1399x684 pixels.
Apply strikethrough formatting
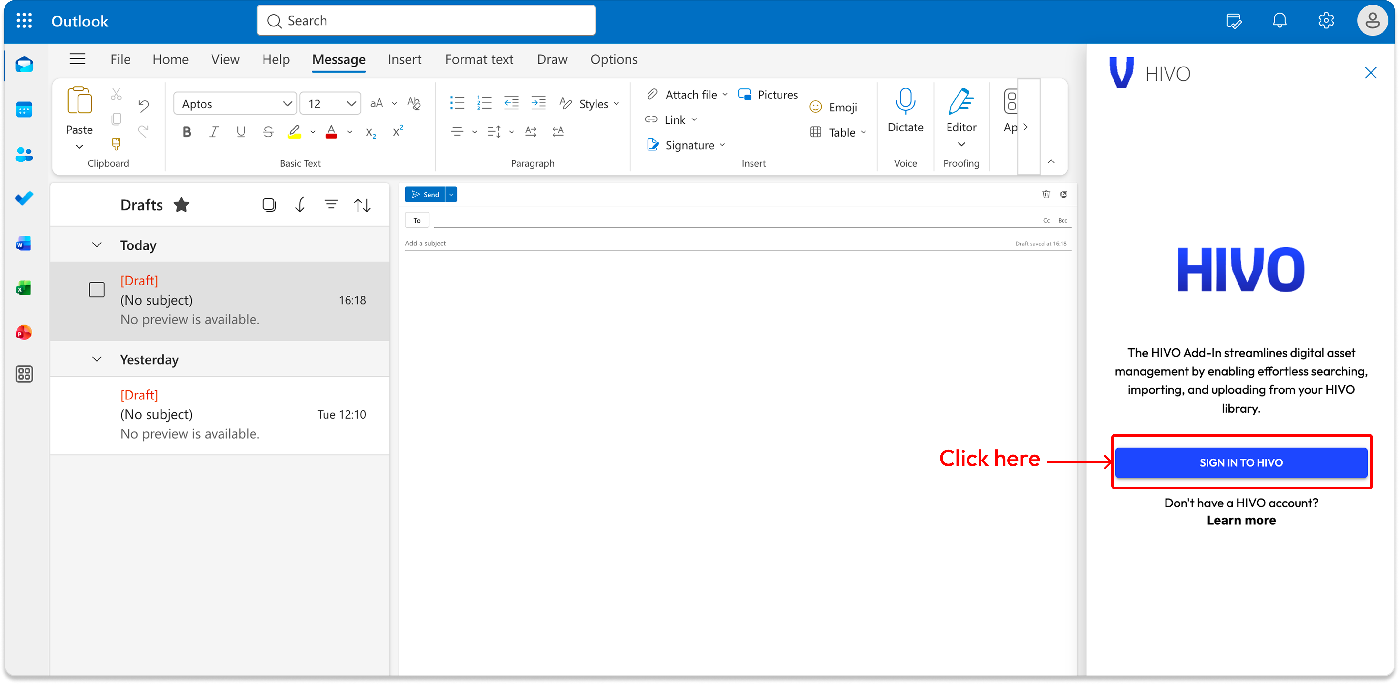[268, 132]
